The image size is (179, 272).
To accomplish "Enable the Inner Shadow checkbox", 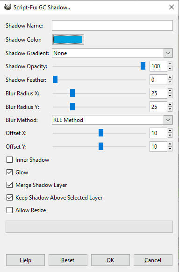I will pos(9,159).
